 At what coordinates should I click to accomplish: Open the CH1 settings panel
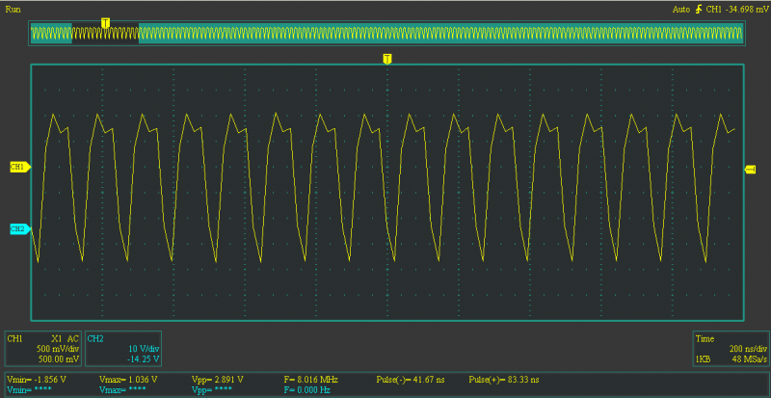pyautogui.click(x=42, y=349)
